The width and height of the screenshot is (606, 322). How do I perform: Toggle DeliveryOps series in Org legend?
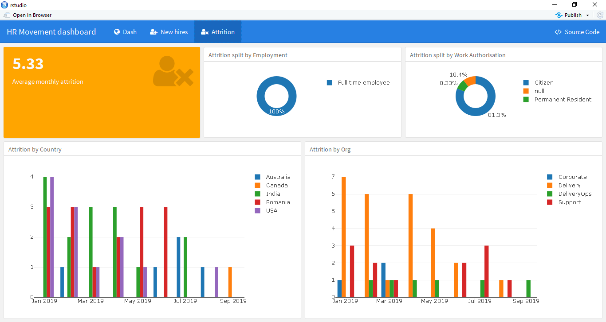click(x=569, y=194)
